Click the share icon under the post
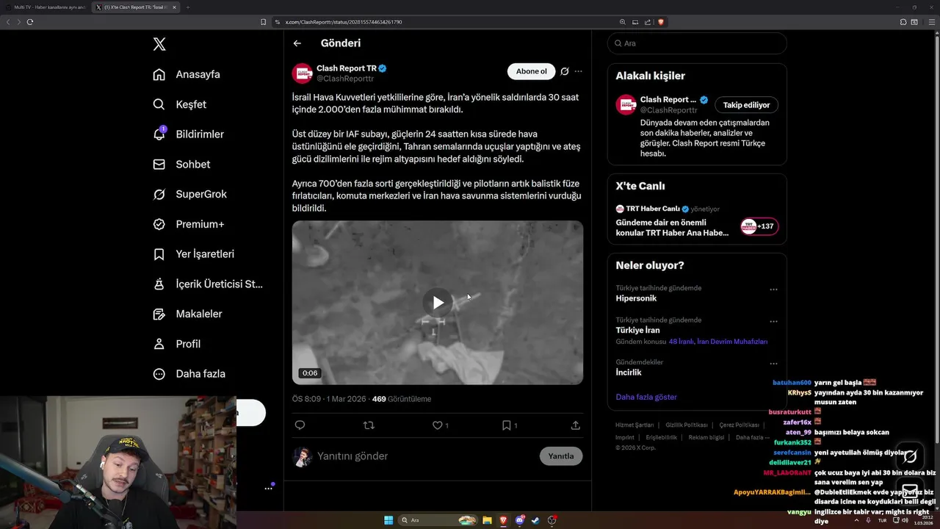Viewport: 940px width, 529px height. (x=576, y=425)
